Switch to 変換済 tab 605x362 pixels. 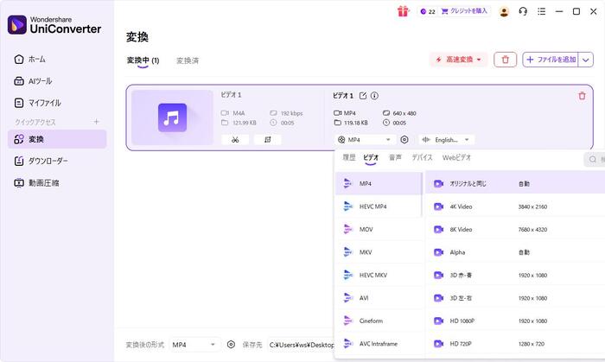pos(188,60)
